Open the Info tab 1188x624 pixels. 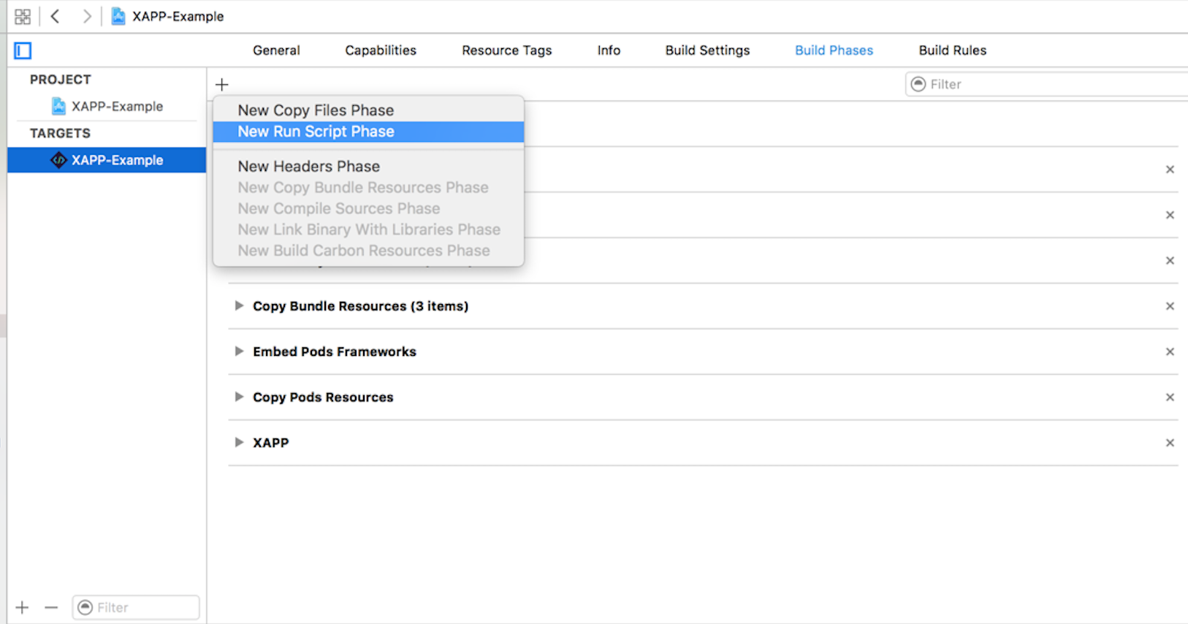coord(609,50)
